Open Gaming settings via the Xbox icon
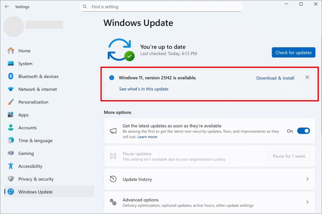 click(11, 153)
